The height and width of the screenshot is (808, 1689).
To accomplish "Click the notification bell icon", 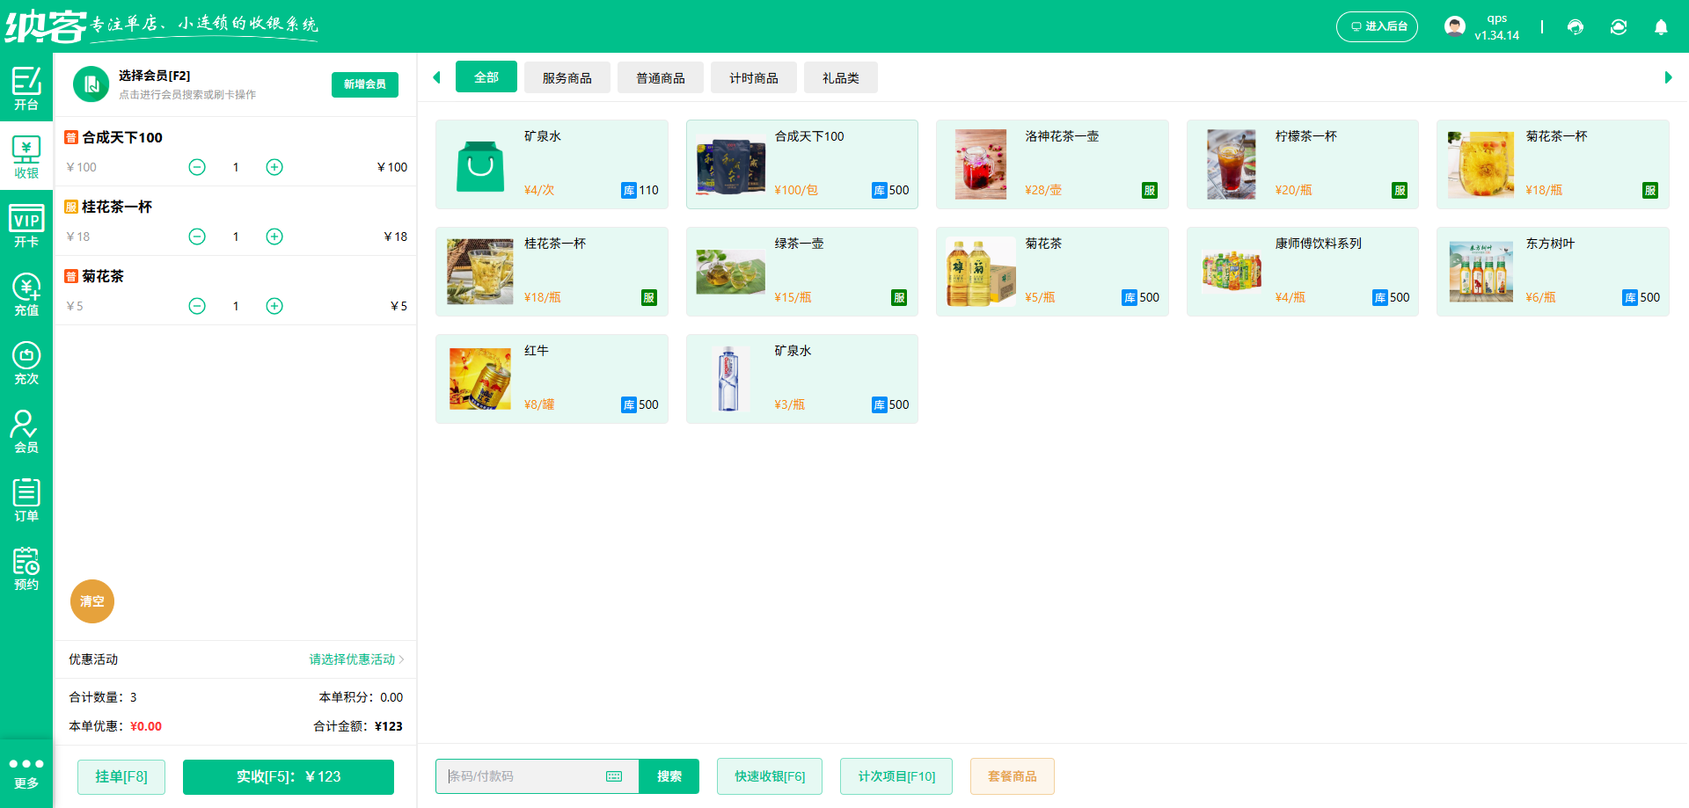I will coord(1661,27).
